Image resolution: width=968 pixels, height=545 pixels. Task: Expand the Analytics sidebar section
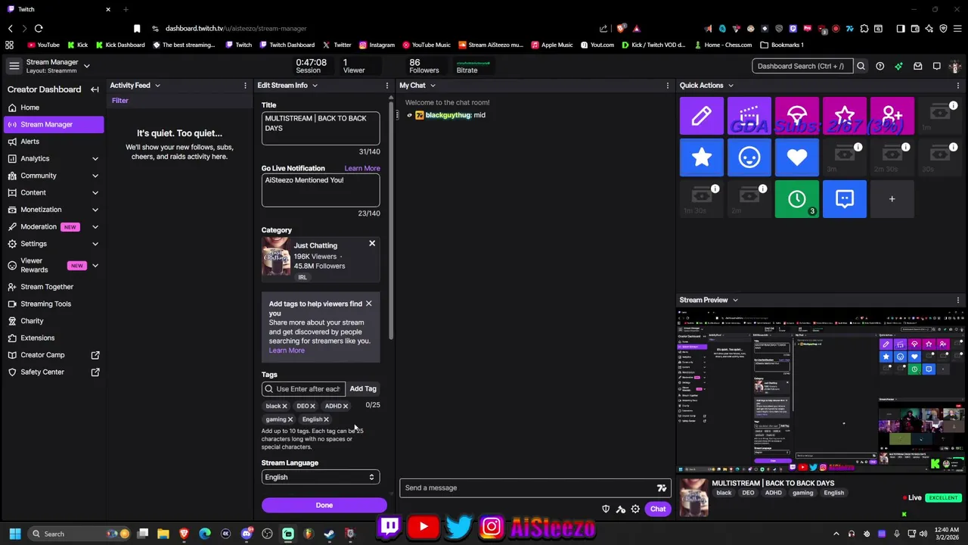point(95,158)
